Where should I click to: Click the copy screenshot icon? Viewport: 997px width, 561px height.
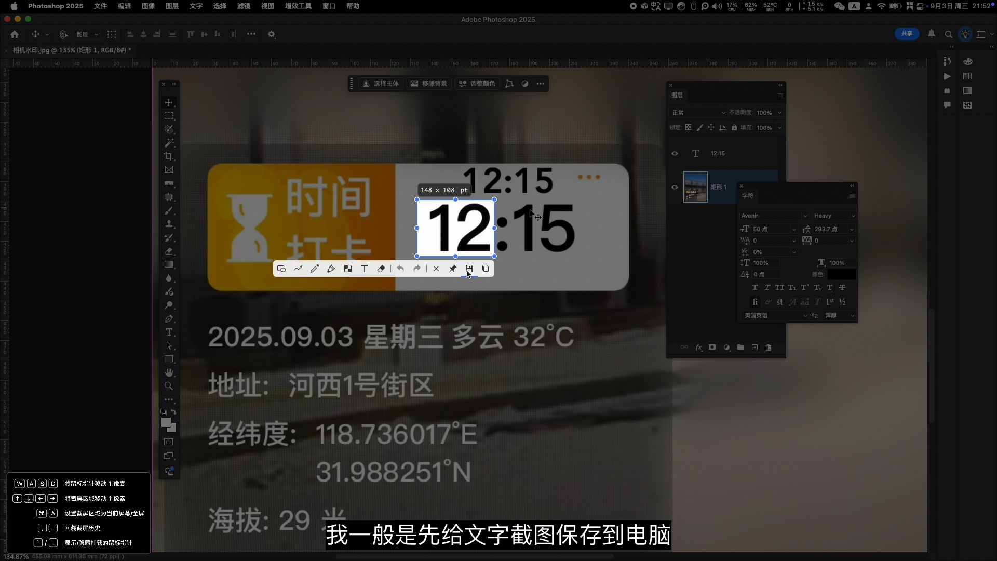(486, 269)
